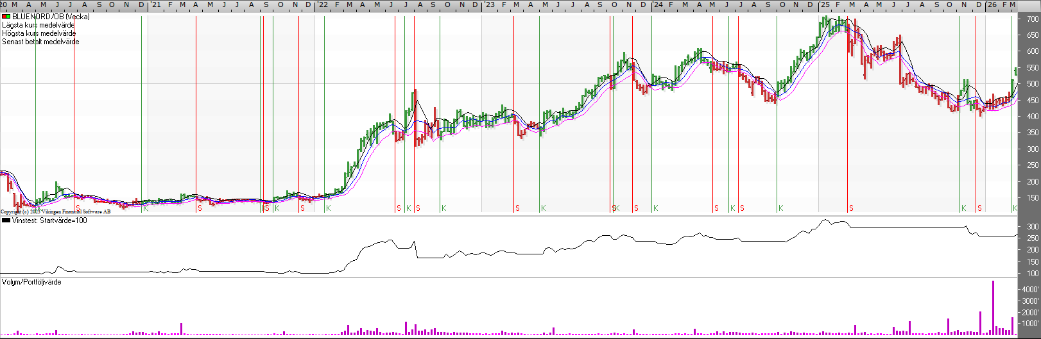The height and width of the screenshot is (339, 1041).
Task: Click the last green K marker at far right
Action: coord(1015,208)
